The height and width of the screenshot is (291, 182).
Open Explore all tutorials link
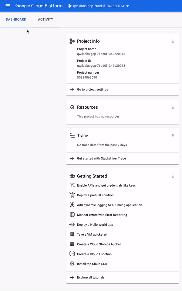tap(91, 277)
